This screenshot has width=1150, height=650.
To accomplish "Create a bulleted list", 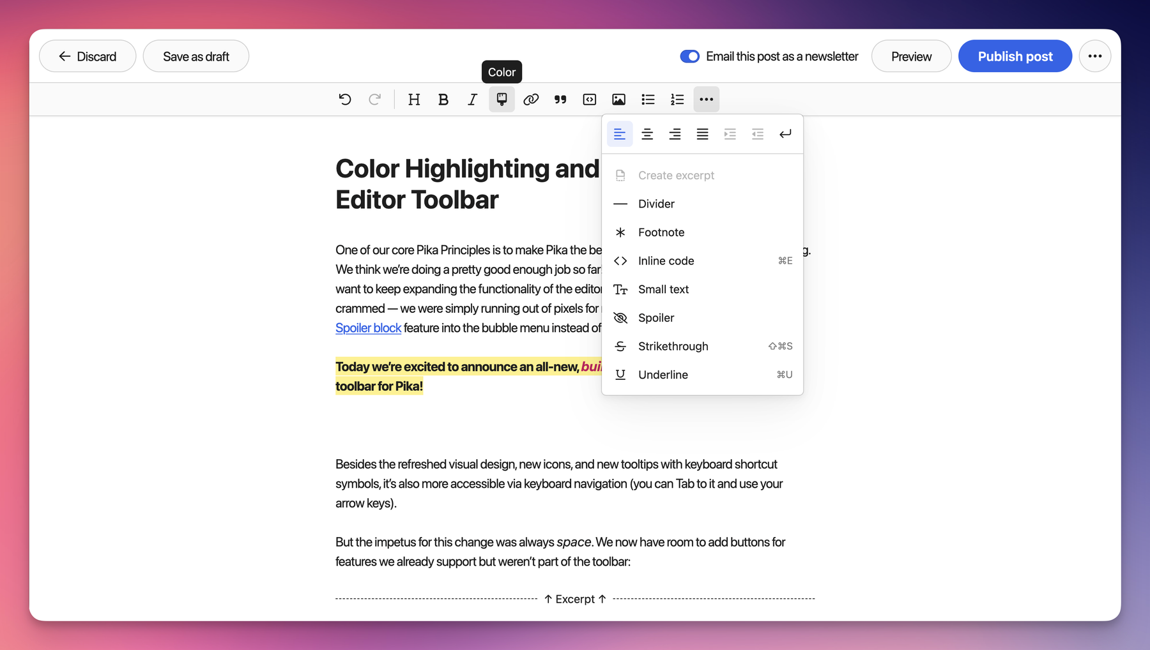I will pos(648,99).
